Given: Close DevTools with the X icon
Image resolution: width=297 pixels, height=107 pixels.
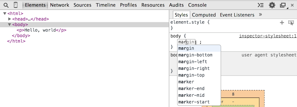Looking at the screenshot, I should tap(292, 5).
